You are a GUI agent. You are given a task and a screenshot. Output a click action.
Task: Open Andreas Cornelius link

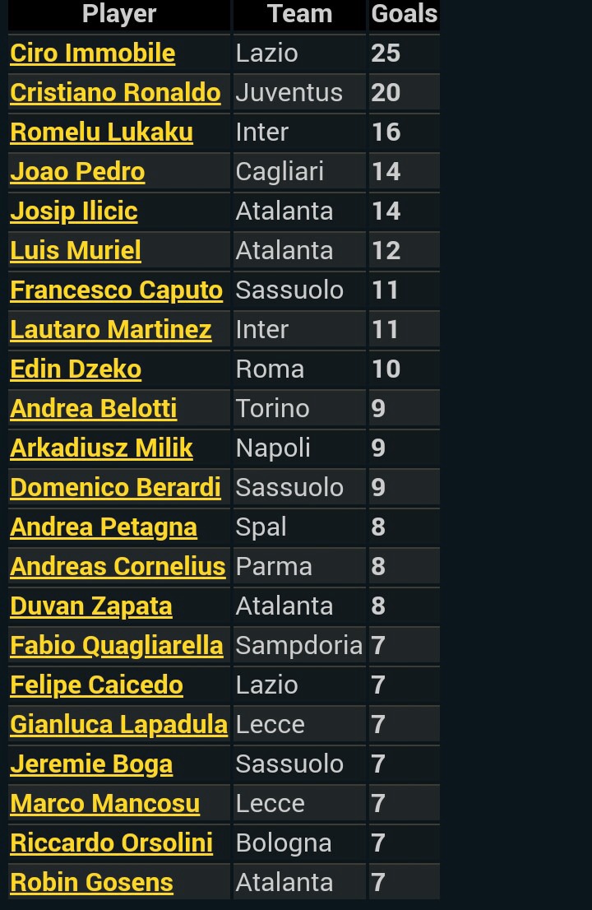click(x=118, y=566)
